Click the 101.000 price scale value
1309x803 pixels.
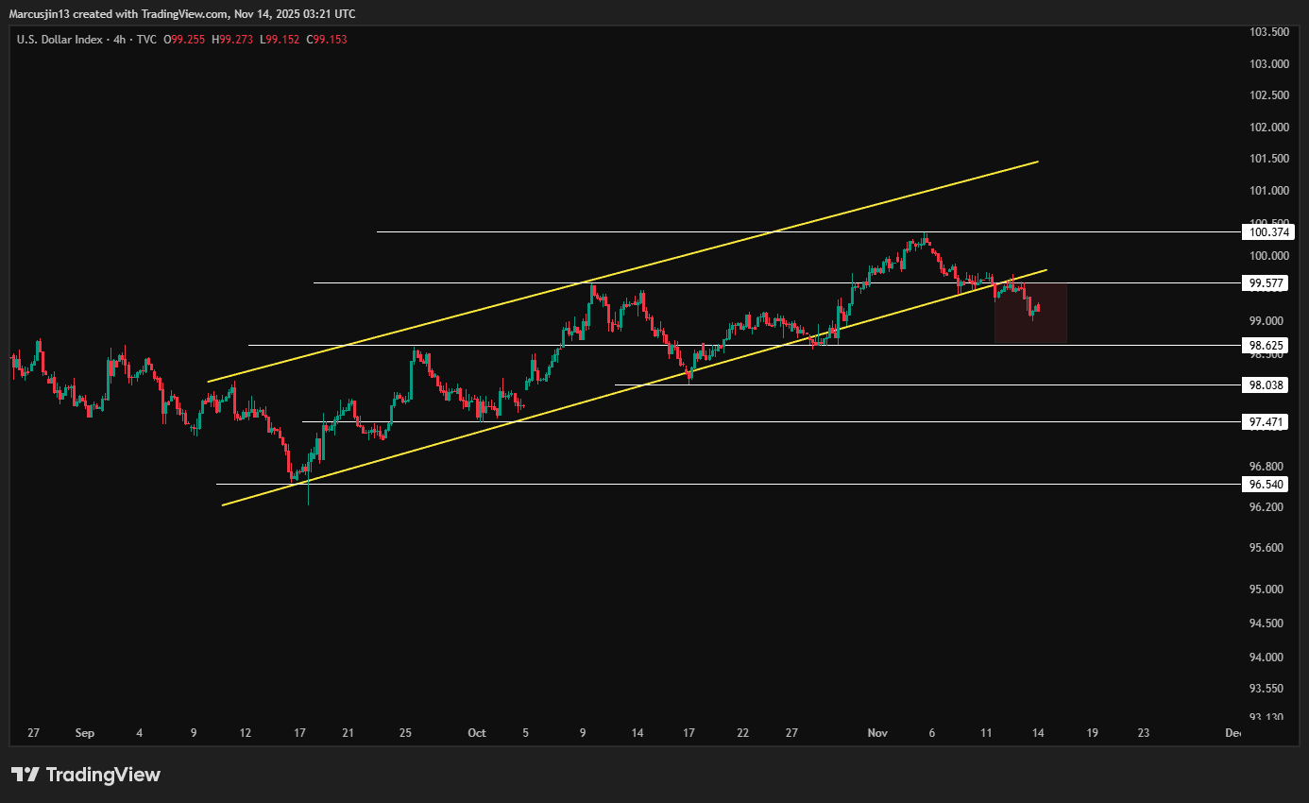tap(1268, 191)
